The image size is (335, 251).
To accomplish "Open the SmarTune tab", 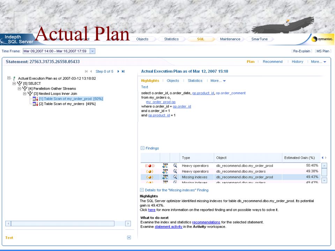I will [x=259, y=39].
